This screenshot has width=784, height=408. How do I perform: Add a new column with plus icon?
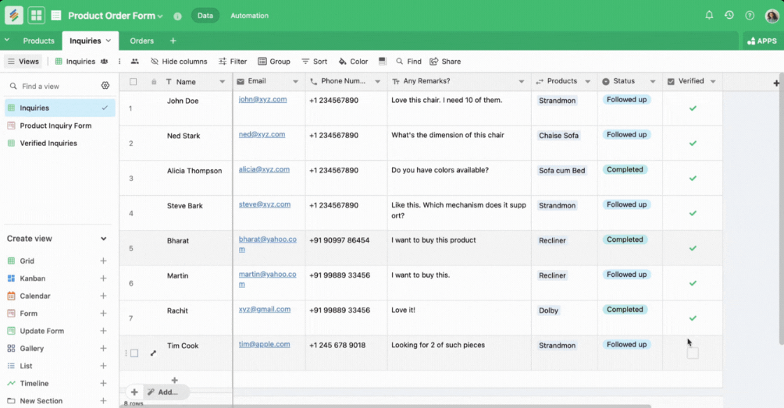coord(776,83)
